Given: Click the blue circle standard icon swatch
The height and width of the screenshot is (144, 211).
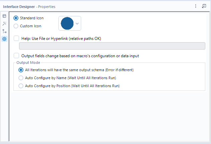Looking at the screenshot, I should tap(67, 23).
